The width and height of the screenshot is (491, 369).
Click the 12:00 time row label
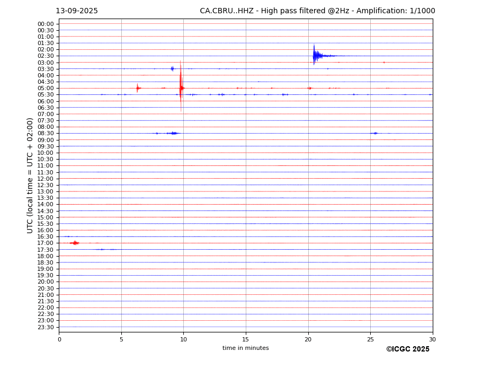point(46,179)
